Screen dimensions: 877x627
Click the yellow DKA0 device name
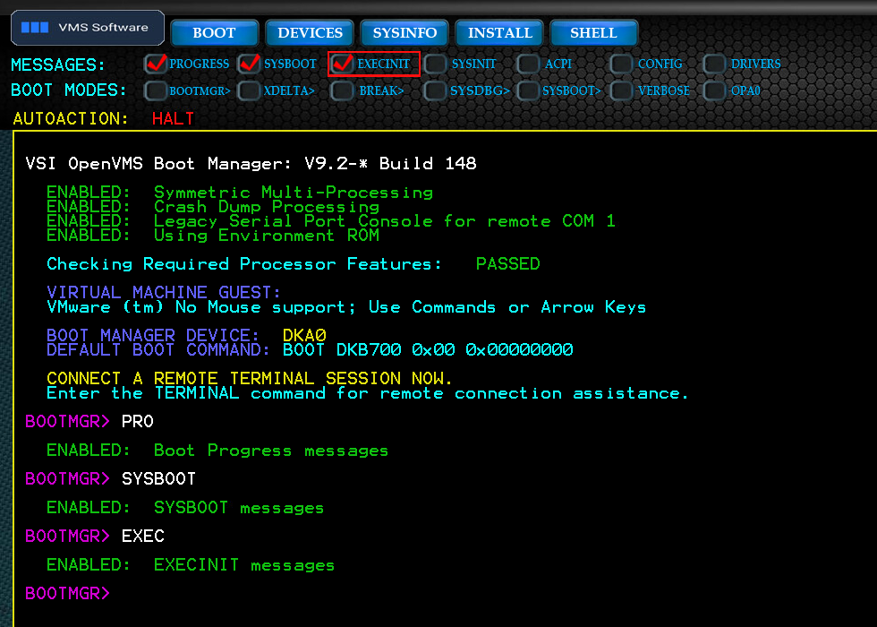(304, 335)
